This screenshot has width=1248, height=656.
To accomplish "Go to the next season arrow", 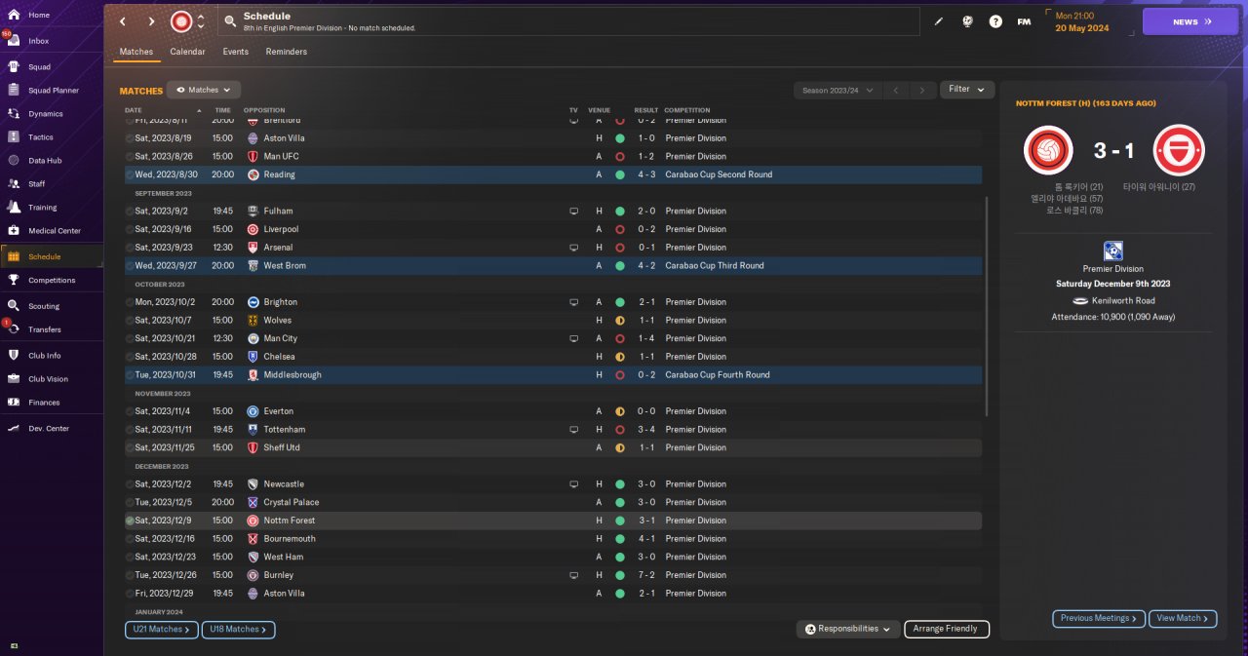I will coord(922,90).
